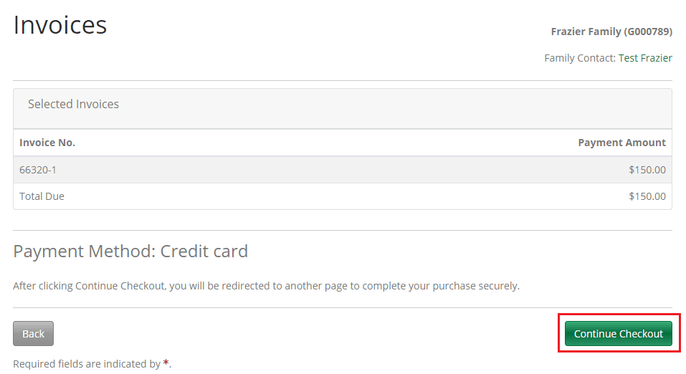
Task: Click the divider line above the Back button
Action: coord(343,307)
